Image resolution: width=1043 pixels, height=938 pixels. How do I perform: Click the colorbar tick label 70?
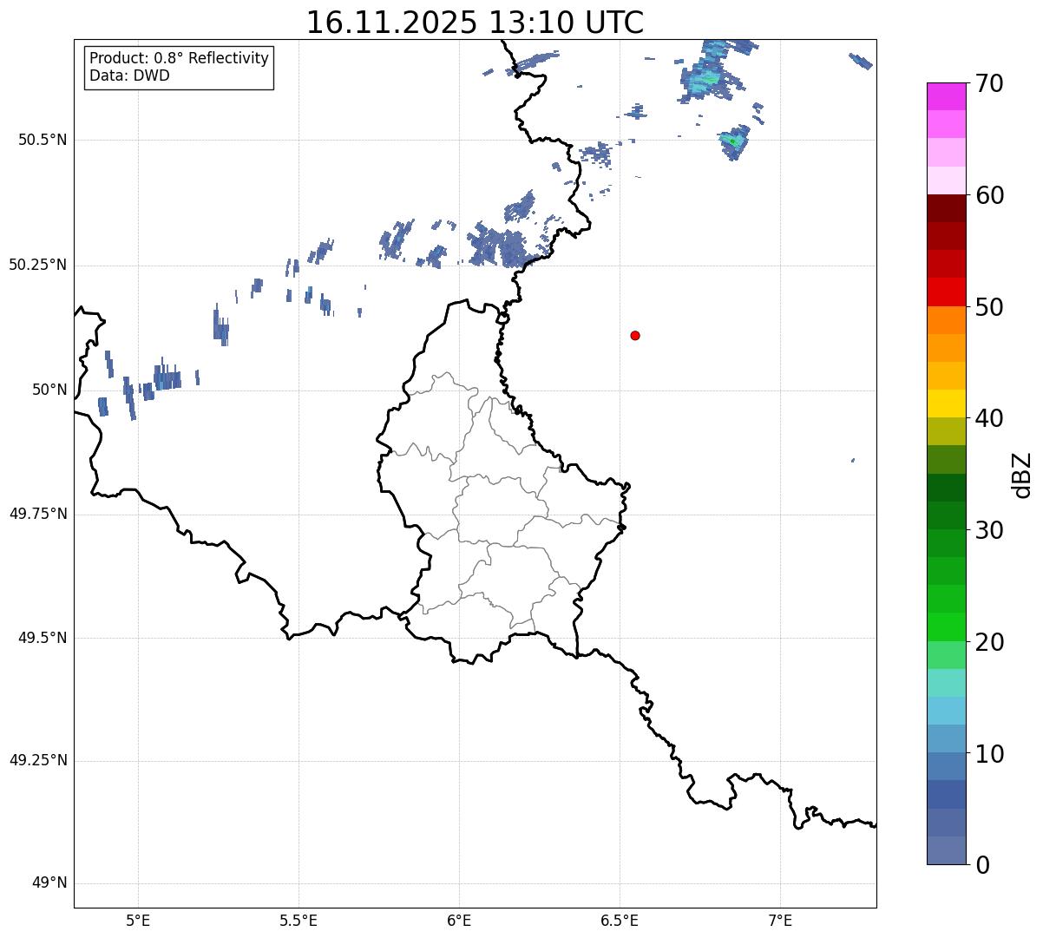989,84
